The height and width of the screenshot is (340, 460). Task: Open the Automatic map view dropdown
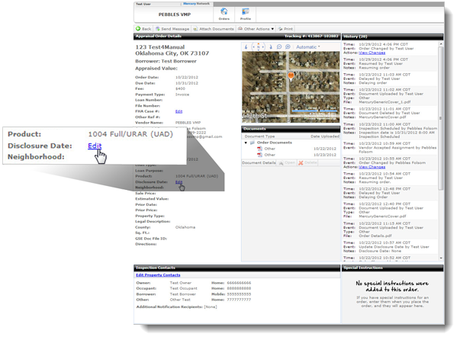(307, 47)
